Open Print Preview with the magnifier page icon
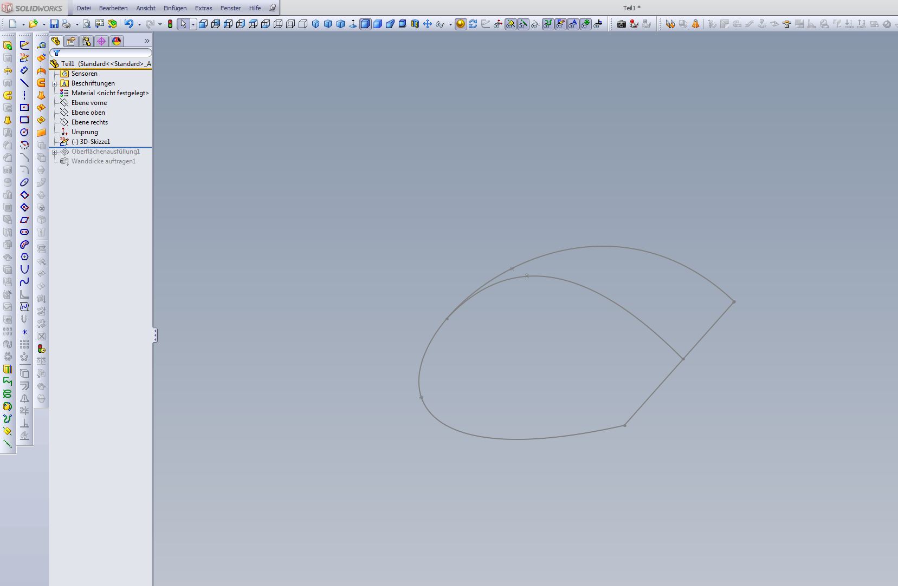 pos(87,24)
